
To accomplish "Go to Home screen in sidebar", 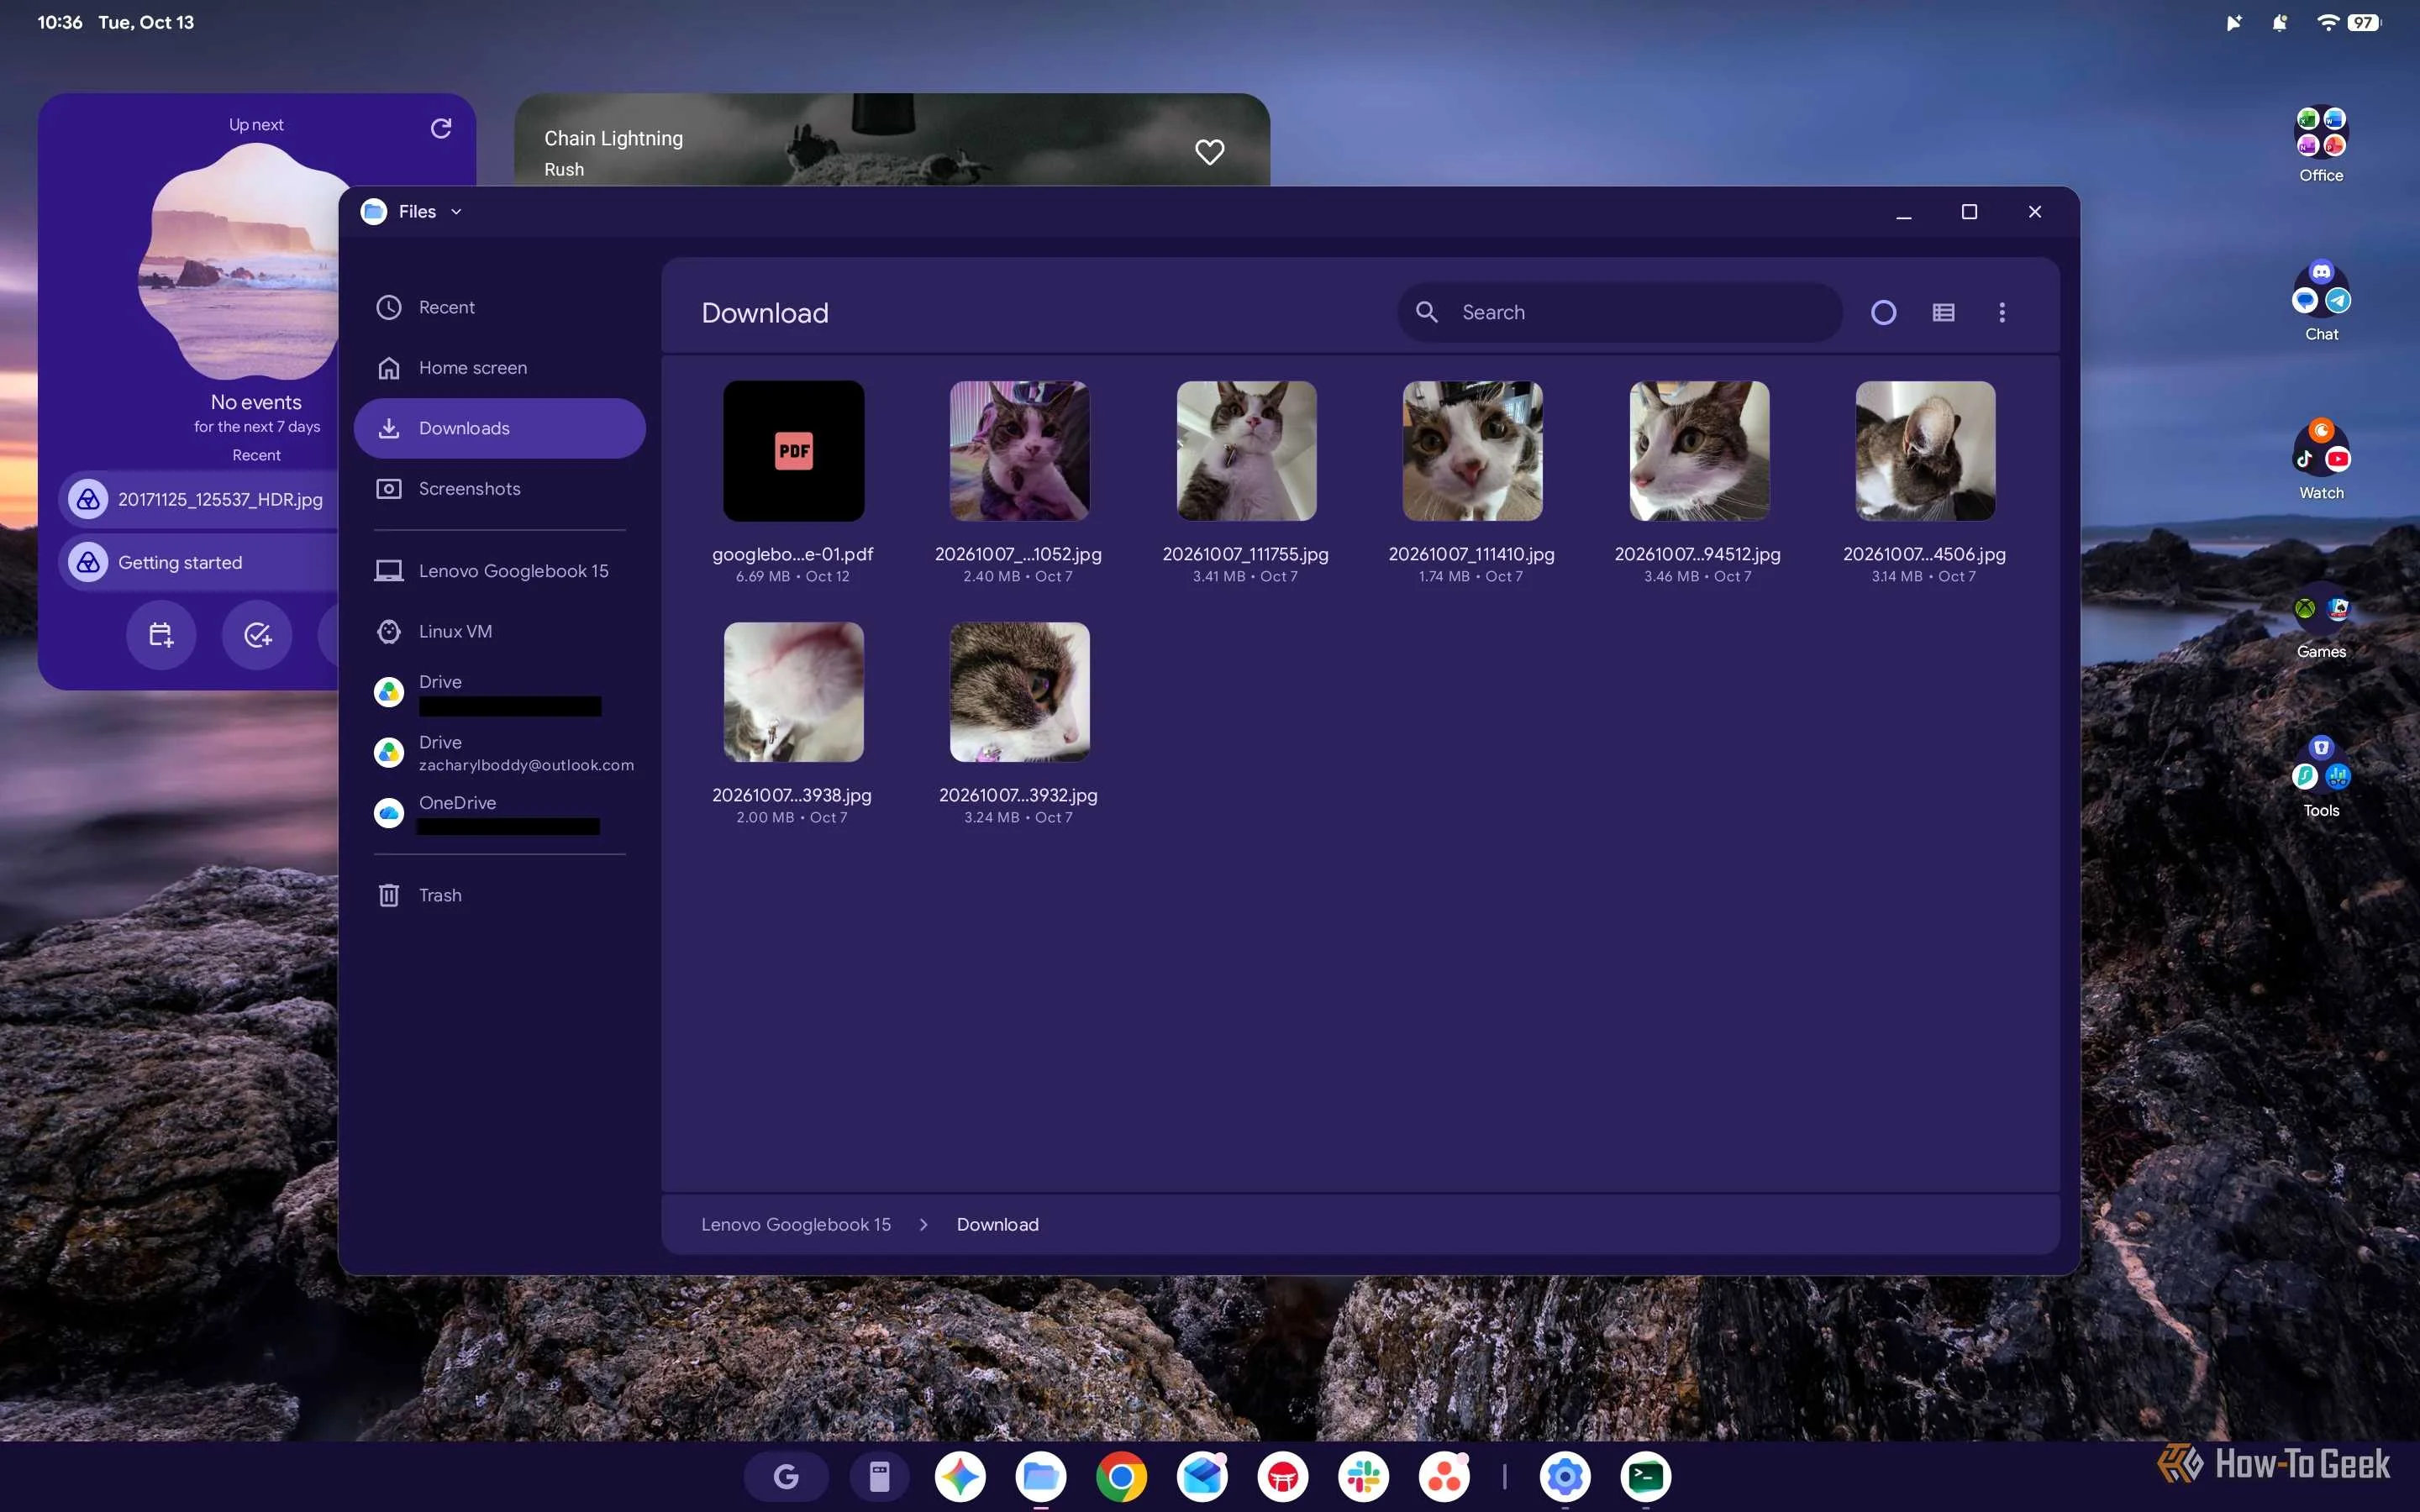I will 500,368.
